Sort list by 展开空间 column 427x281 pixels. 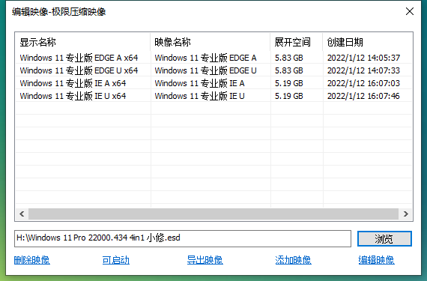(297, 42)
